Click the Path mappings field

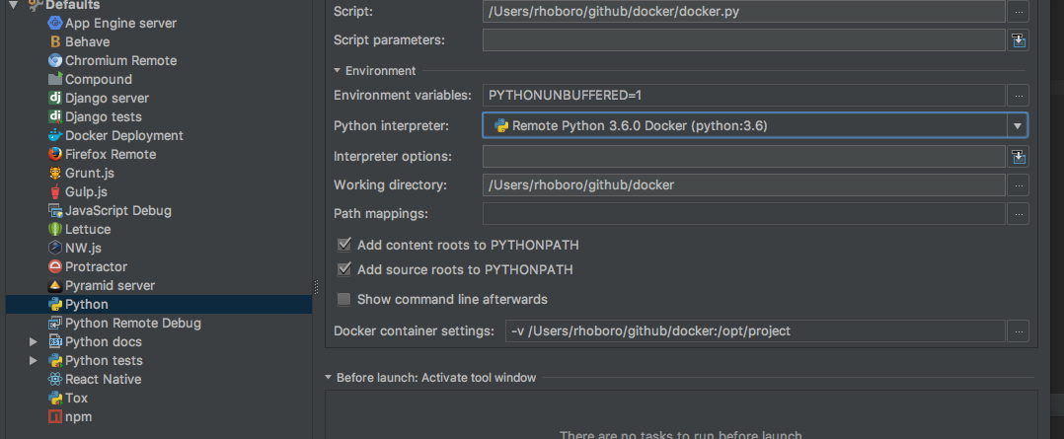744,214
